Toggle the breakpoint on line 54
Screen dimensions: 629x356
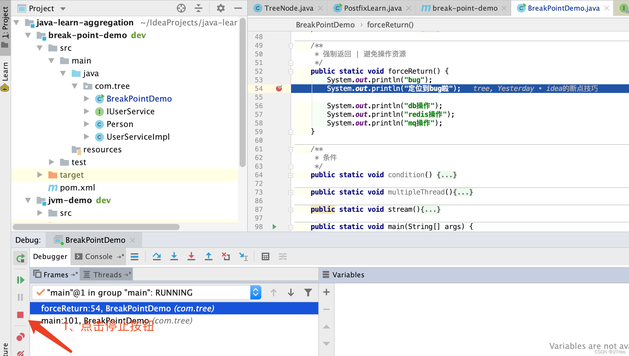[279, 88]
